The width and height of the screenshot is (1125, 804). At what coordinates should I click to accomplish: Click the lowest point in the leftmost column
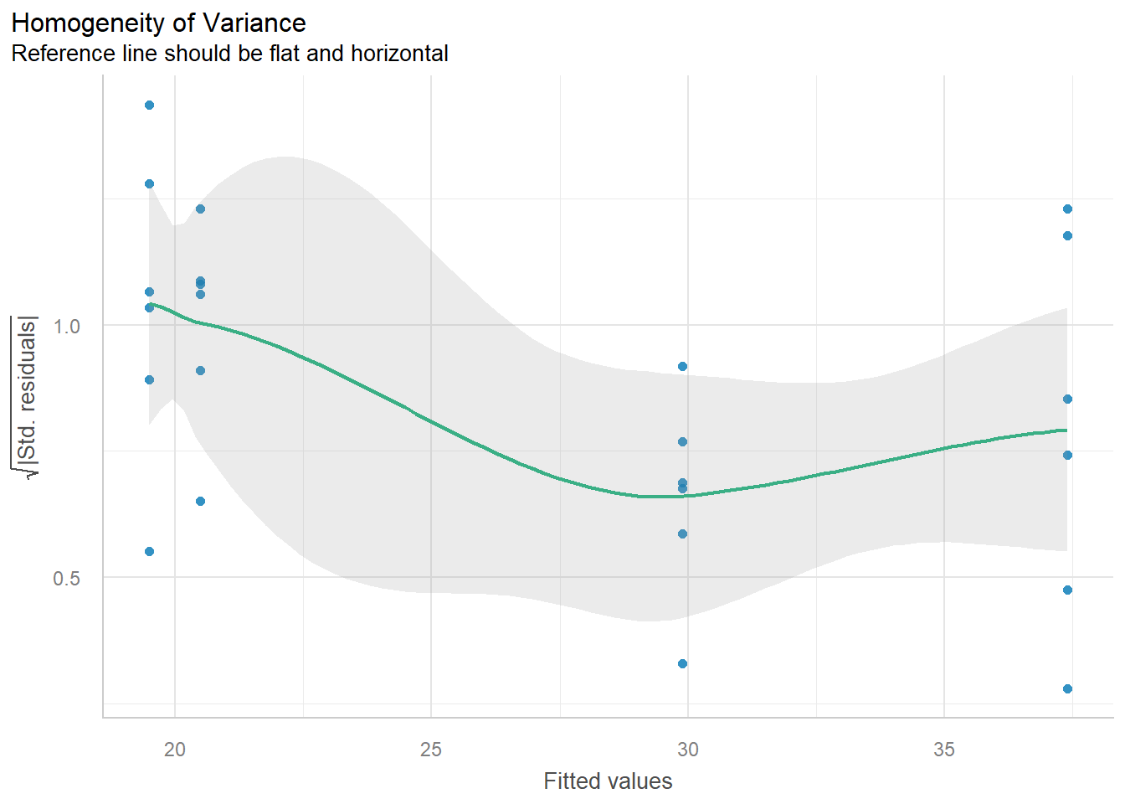coord(149,552)
